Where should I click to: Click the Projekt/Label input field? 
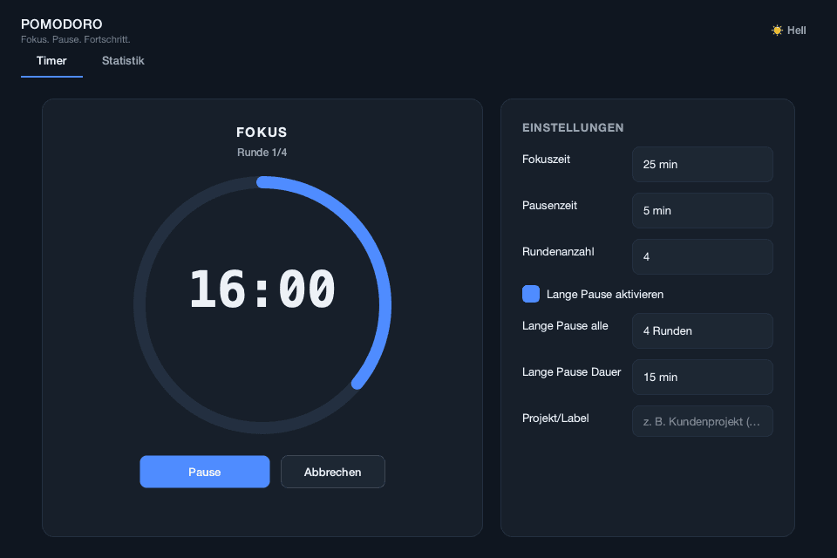tap(703, 421)
